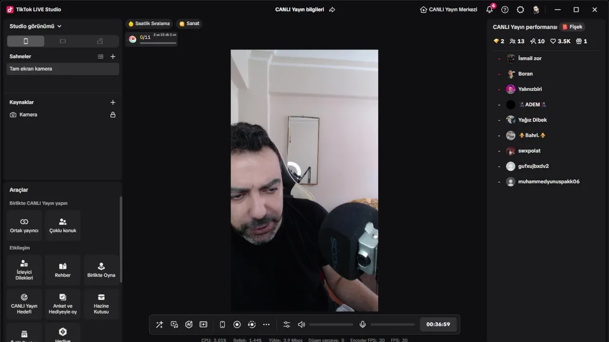Select viewer Bahri.

pos(547,135)
